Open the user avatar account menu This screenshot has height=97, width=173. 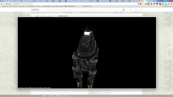(124, 10)
